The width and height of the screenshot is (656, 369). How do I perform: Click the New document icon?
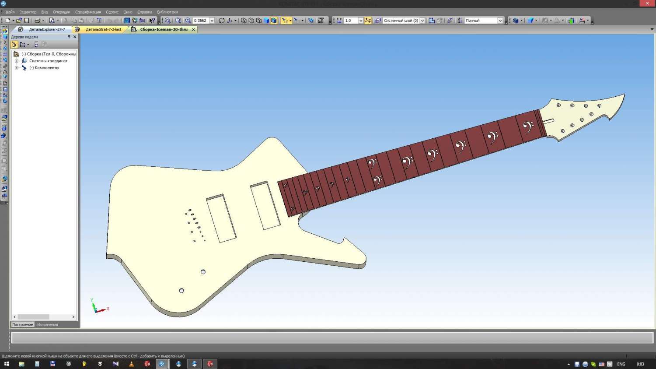coord(8,21)
